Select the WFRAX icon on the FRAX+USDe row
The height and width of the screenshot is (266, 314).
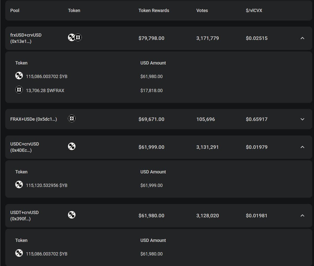coord(72,118)
